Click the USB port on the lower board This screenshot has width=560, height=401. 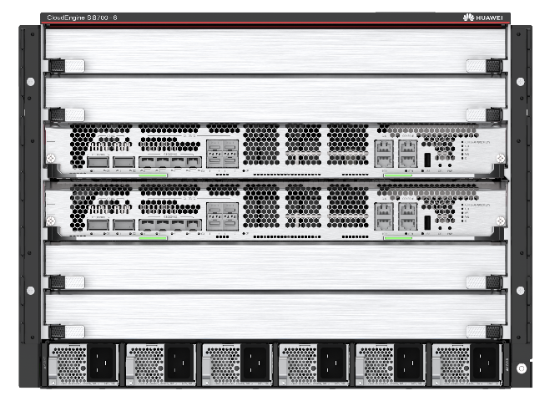point(427,221)
